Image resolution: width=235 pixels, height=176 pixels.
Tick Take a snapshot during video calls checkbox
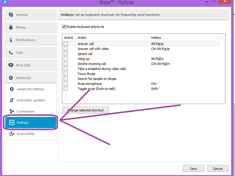66,69
